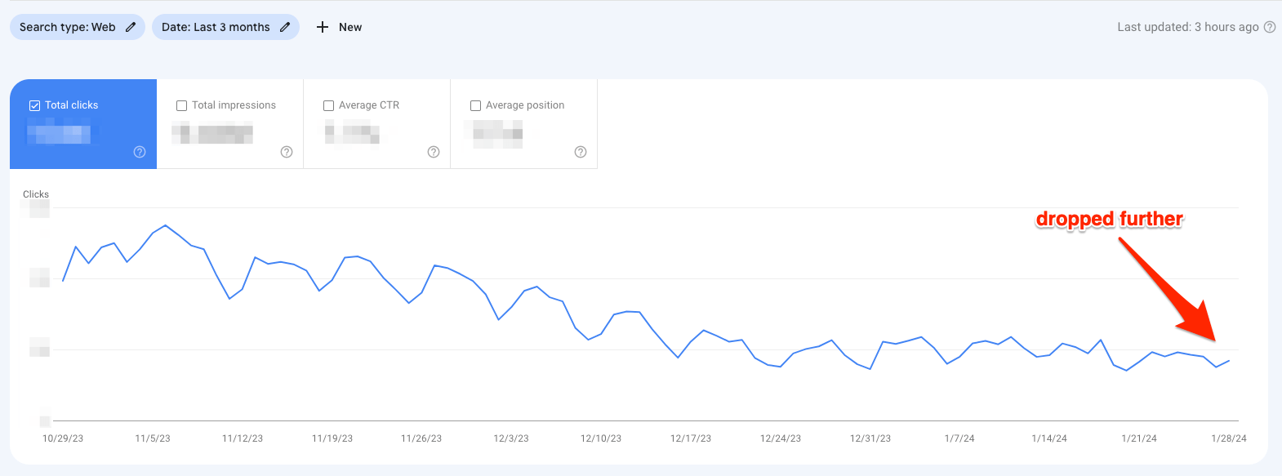Image resolution: width=1282 pixels, height=476 pixels.
Task: Select the Total impressions metric card
Action: click(230, 124)
